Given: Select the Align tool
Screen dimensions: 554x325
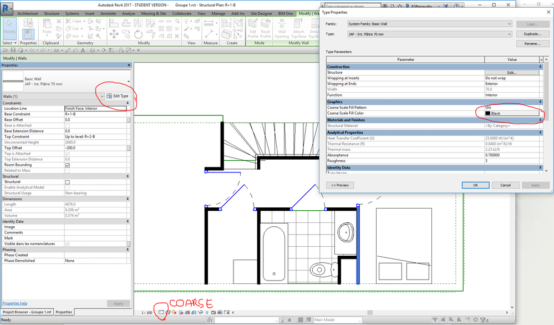Looking at the screenshot, I should pyautogui.click(x=114, y=23).
